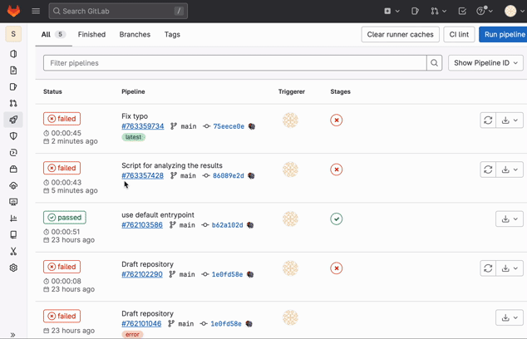Open pipeline #762103586
Image resolution: width=527 pixels, height=339 pixels.
(142, 225)
